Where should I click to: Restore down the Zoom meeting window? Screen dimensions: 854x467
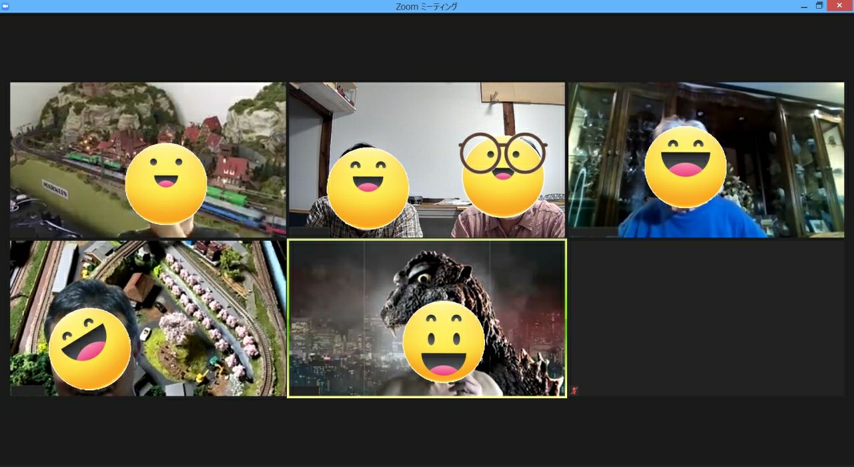point(819,5)
